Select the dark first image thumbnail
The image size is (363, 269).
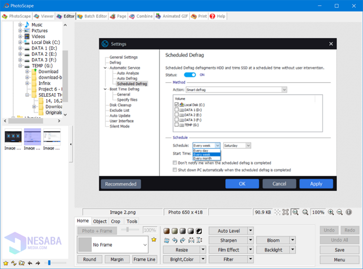coord(13,137)
